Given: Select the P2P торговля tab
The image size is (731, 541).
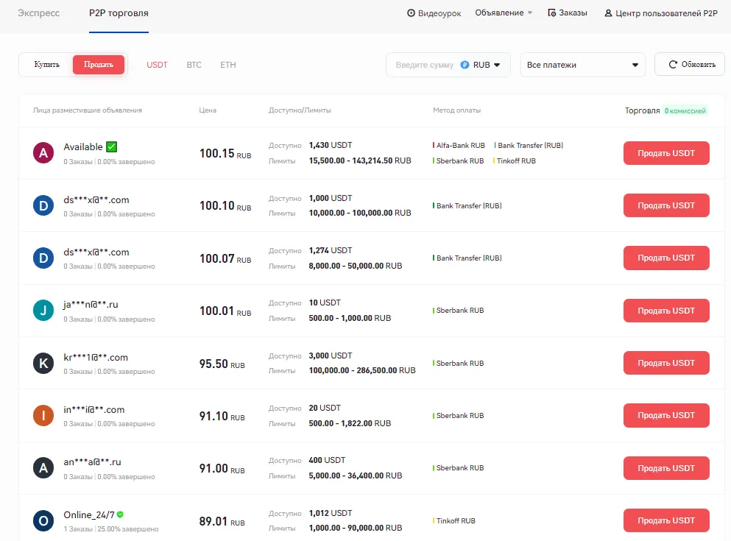Looking at the screenshot, I should click(119, 13).
